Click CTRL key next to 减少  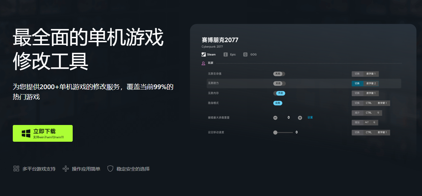tap(369, 113)
